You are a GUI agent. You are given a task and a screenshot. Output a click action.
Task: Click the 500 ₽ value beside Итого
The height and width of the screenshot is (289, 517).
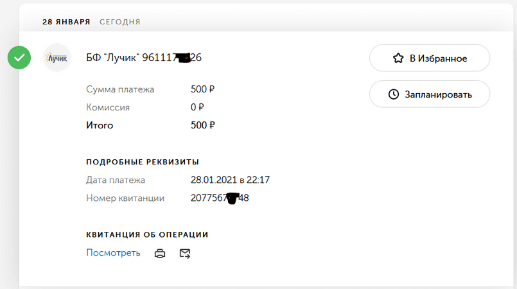tap(202, 125)
